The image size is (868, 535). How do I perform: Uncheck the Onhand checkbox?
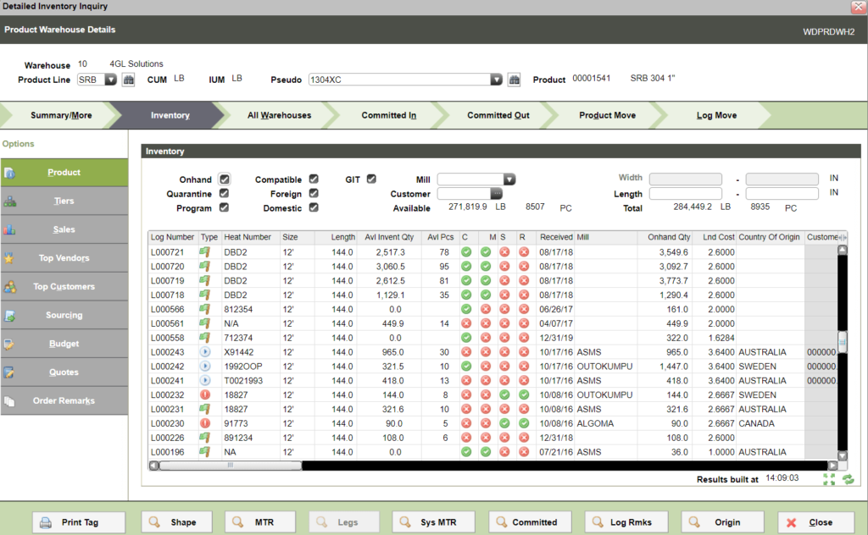225,179
